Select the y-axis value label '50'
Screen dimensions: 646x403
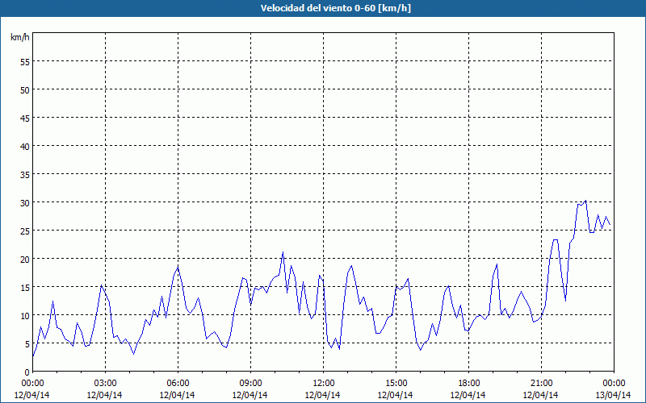pos(25,90)
